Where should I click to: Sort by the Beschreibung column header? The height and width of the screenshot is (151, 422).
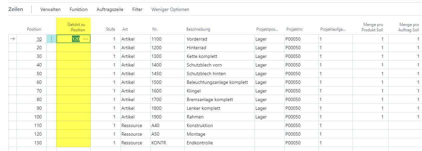[198, 29]
